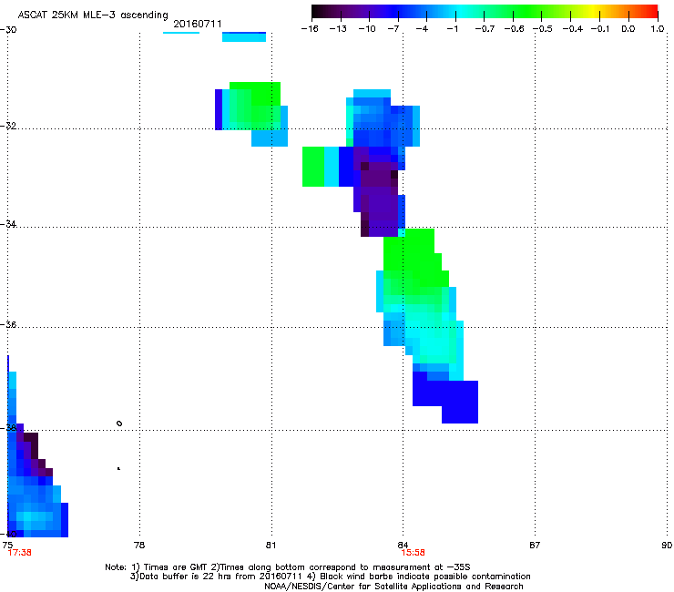Click the 'Data buffer is 22 hrs' note line
The height and width of the screenshot is (592, 674).
[330, 577]
